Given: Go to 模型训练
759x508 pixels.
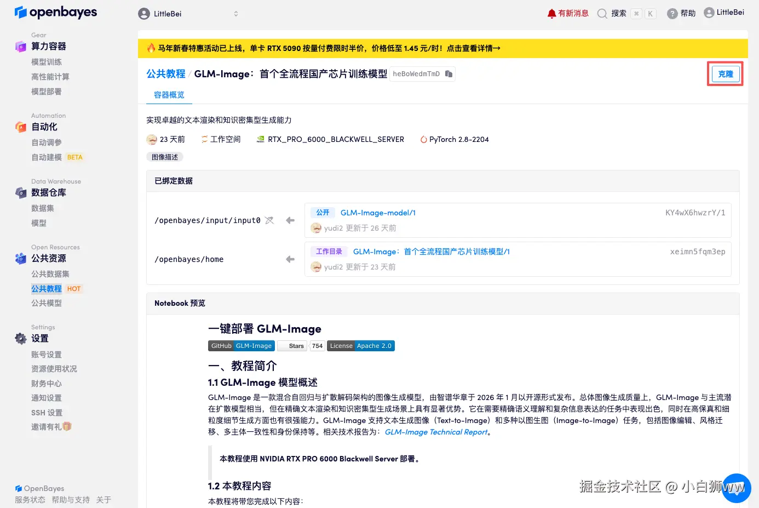Looking at the screenshot, I should [47, 62].
